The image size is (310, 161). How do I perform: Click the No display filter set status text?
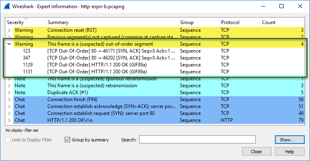(x=22, y=130)
